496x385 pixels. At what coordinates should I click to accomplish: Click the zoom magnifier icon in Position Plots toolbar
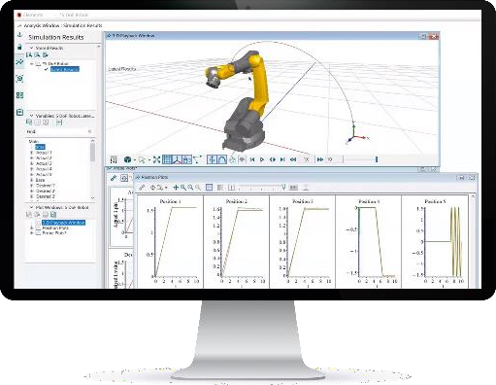[183, 188]
